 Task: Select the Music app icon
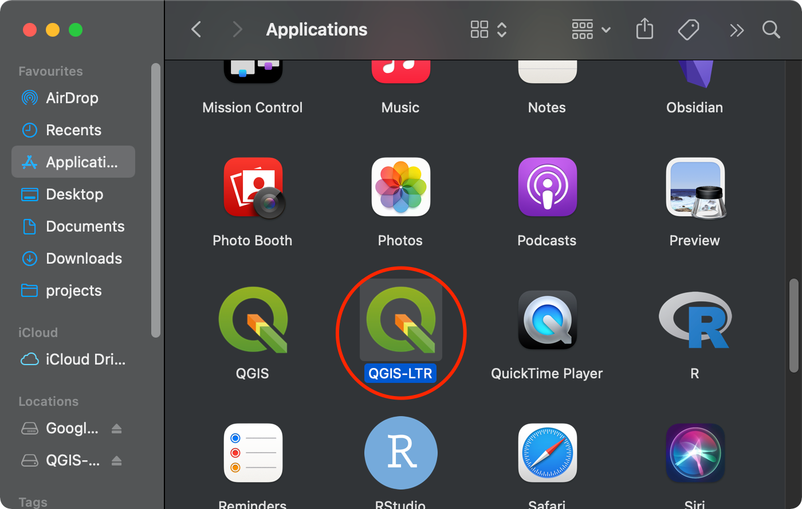point(400,71)
